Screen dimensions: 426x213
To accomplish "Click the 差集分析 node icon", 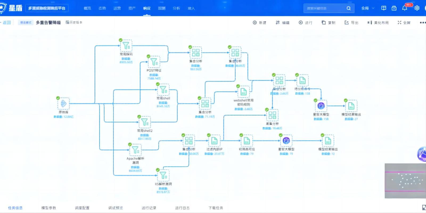I will [272, 115].
